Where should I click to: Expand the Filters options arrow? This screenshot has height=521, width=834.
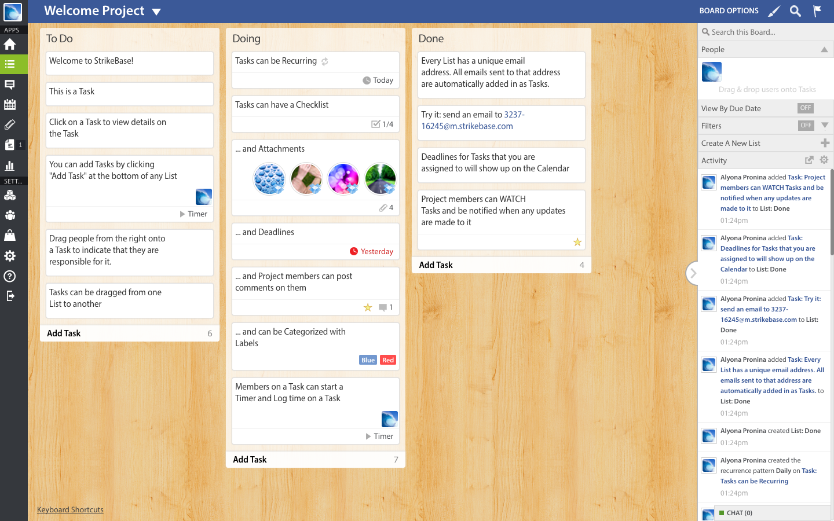pyautogui.click(x=825, y=126)
